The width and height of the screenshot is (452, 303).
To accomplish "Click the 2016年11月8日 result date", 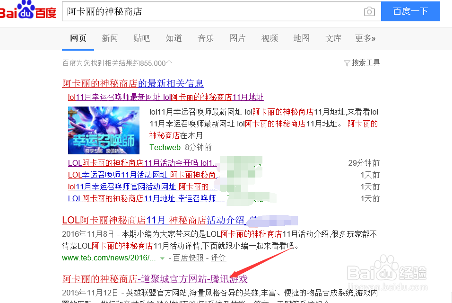I will click(x=88, y=234).
